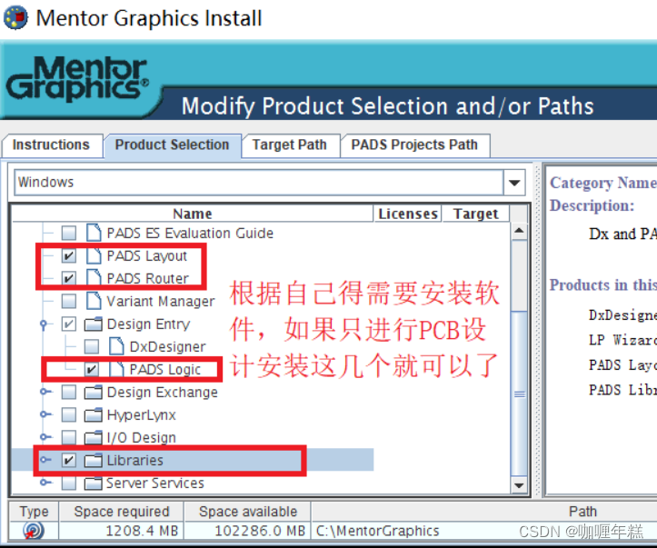Click the DxDesigner document icon
The width and height of the screenshot is (657, 548).
pos(116,346)
